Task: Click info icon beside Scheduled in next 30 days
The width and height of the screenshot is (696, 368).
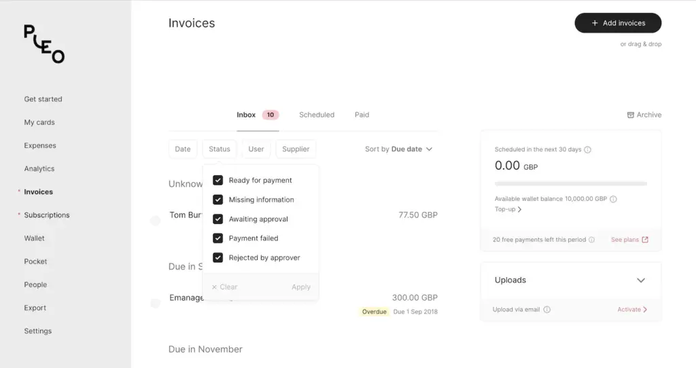Action: point(588,149)
